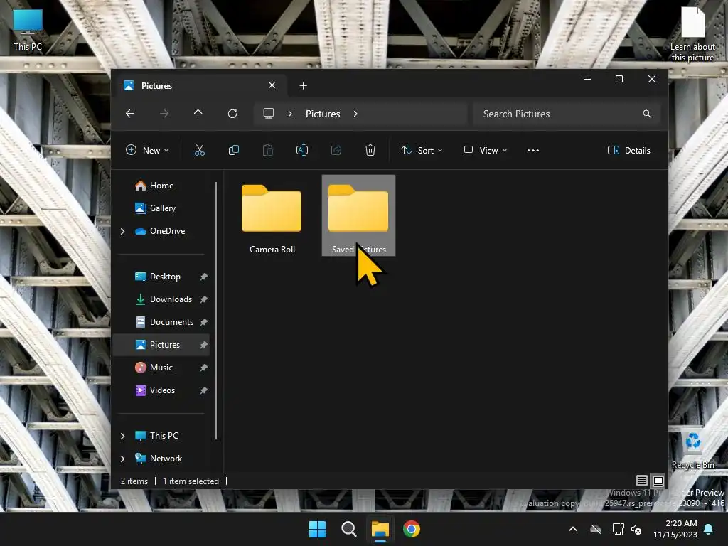The image size is (728, 546).
Task: Toggle the Details pane
Action: 629,151
